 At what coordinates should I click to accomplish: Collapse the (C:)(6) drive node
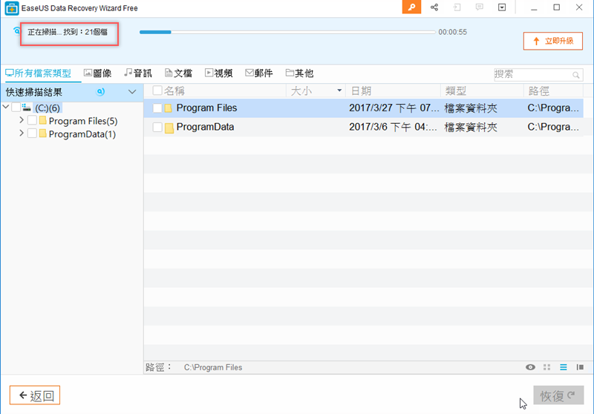pyautogui.click(x=7, y=108)
